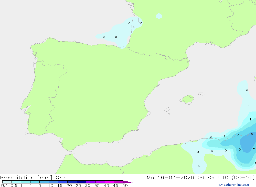Pick the 25–30 mm navy legend swatch
This screenshot has width=256, height=187.
pos(81,182)
